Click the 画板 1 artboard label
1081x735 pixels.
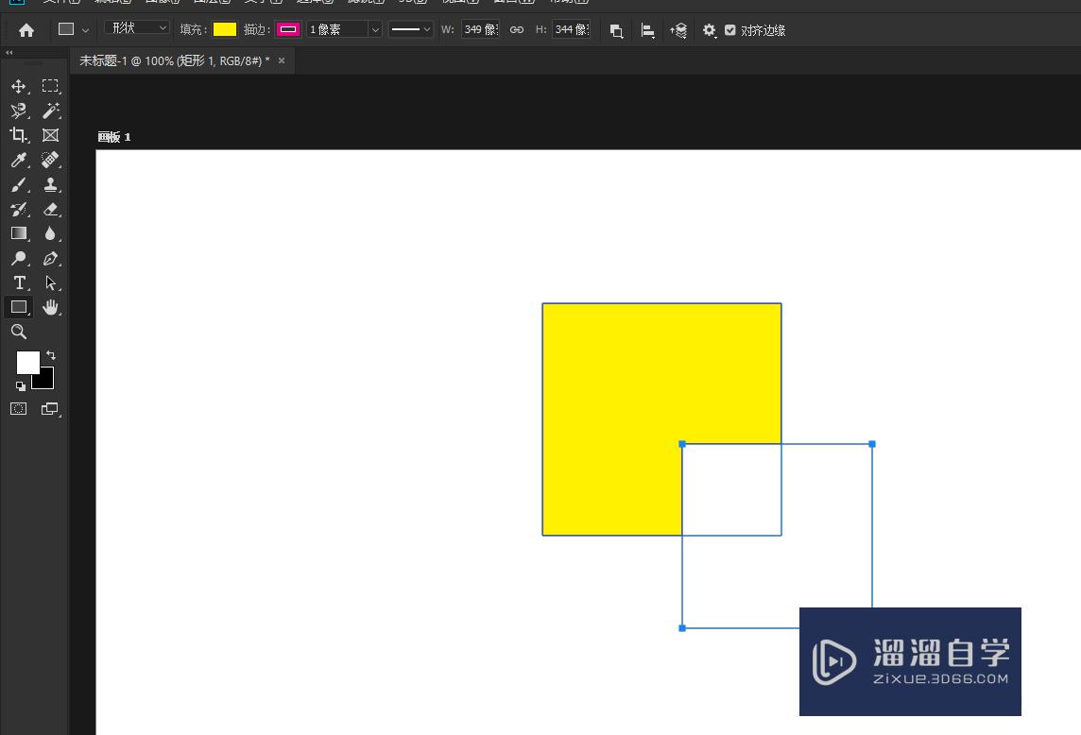(x=113, y=137)
